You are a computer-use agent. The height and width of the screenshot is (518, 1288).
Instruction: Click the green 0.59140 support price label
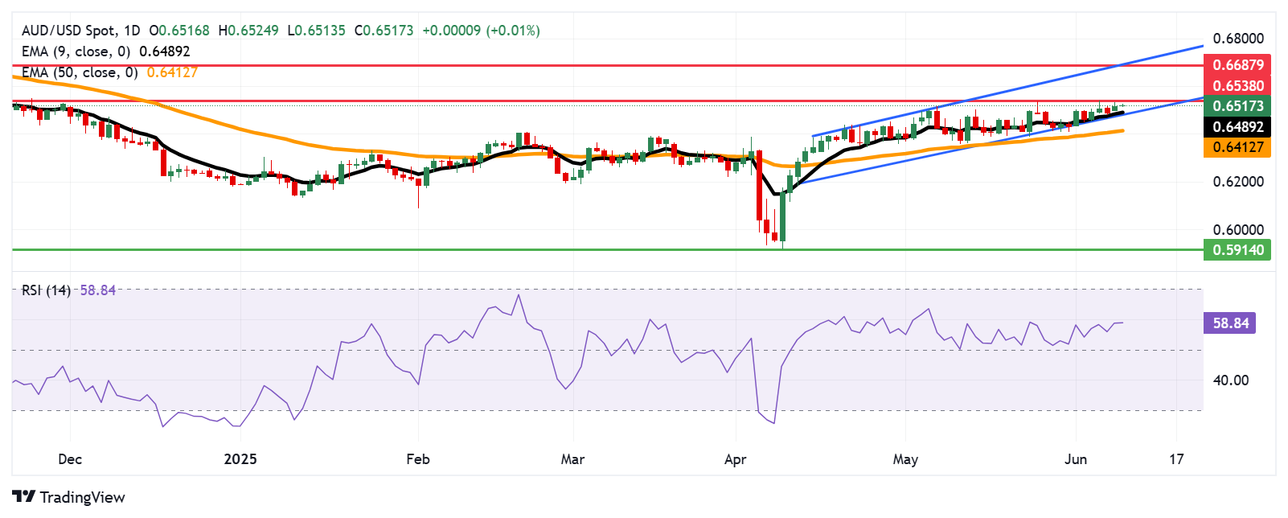point(1237,249)
